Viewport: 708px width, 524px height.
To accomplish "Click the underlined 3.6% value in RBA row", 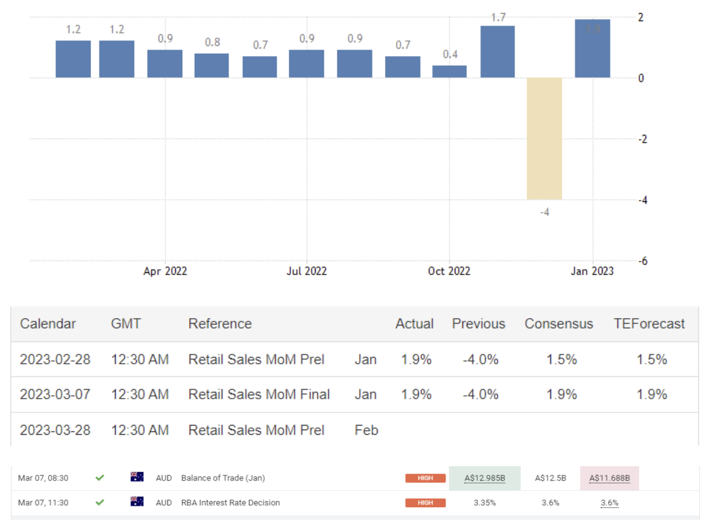I will pyautogui.click(x=609, y=503).
